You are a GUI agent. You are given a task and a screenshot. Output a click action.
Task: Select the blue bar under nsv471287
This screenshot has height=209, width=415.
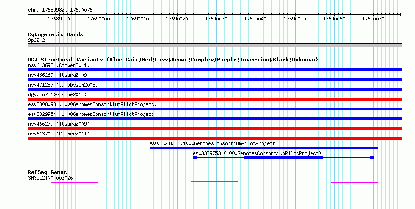(214, 89)
